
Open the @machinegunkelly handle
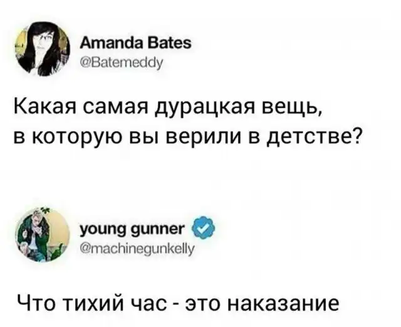pyautogui.click(x=138, y=248)
